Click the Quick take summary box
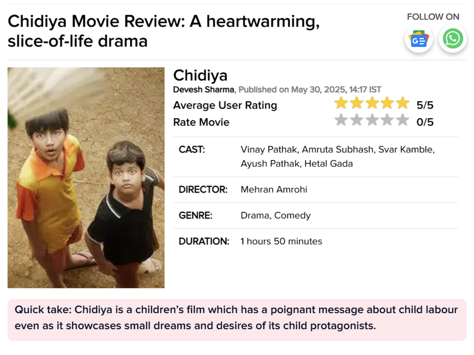Screen dimensions: 474x355 pos(237,318)
